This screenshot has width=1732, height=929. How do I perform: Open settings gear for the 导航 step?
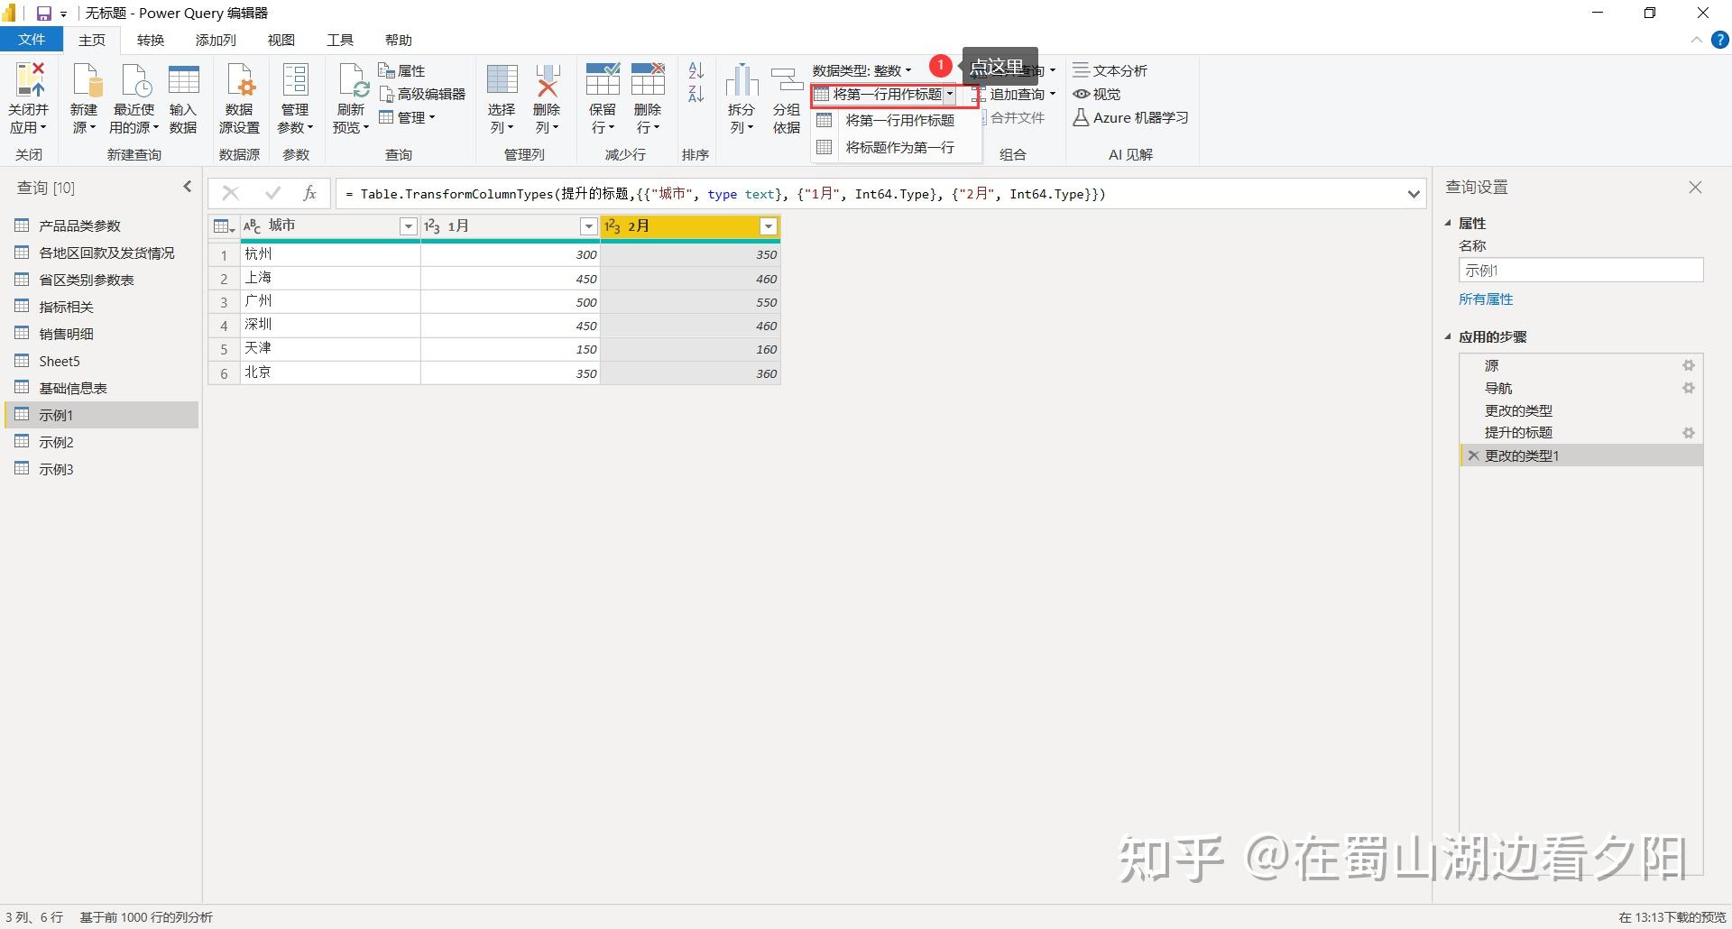tap(1688, 388)
